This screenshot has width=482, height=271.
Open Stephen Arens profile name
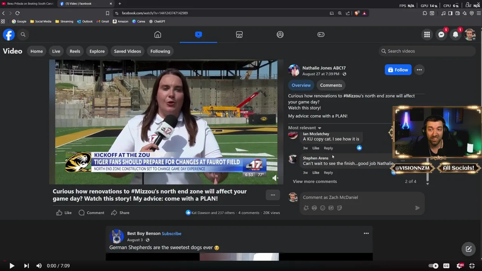[x=316, y=158]
